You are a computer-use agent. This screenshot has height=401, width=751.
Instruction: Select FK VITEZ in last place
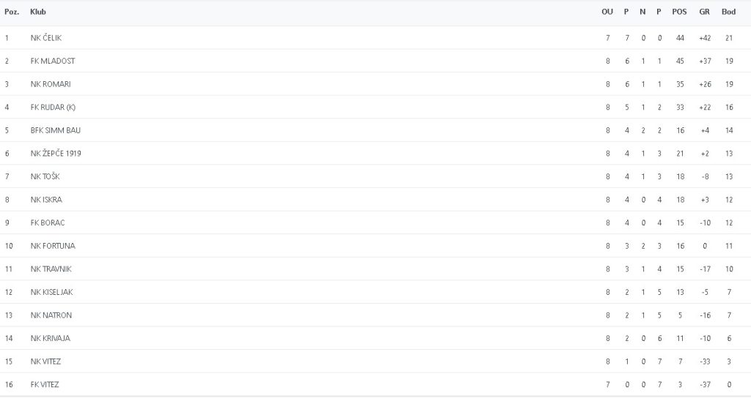point(45,385)
